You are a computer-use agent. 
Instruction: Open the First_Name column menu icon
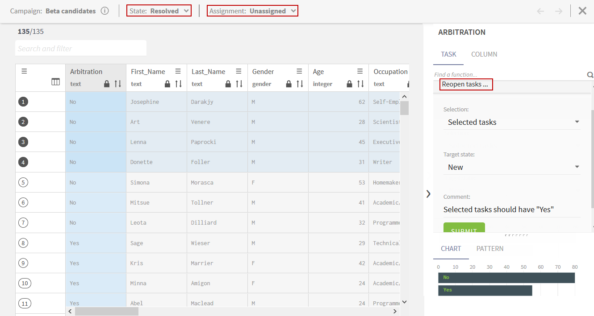click(178, 71)
